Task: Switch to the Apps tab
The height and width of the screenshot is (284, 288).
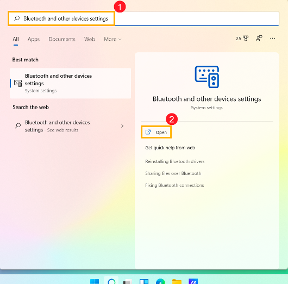Action: pos(34,39)
